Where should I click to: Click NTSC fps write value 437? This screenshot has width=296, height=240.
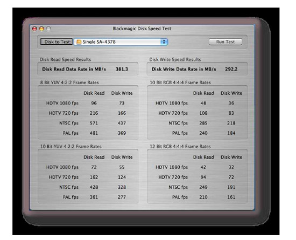(x=122, y=123)
